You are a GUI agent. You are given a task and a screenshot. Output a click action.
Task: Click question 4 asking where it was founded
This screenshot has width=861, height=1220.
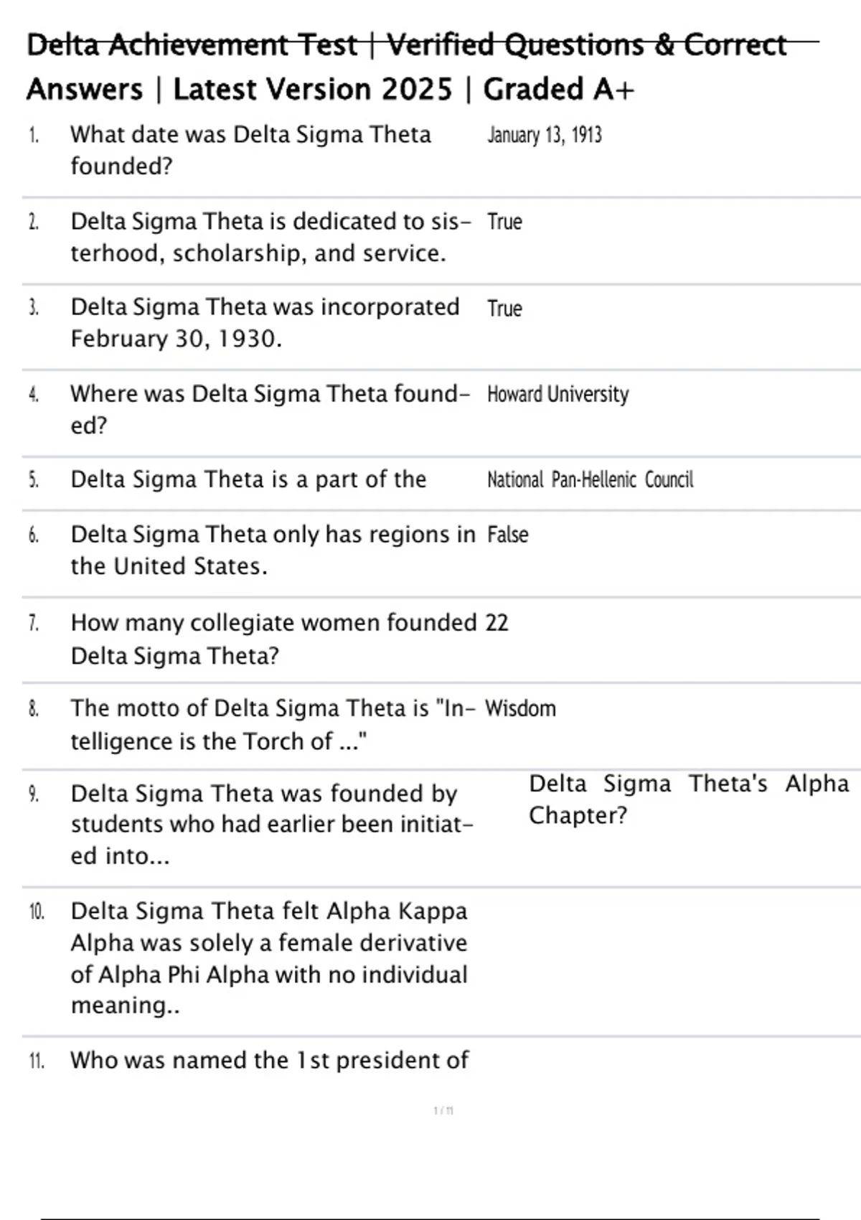(270, 409)
